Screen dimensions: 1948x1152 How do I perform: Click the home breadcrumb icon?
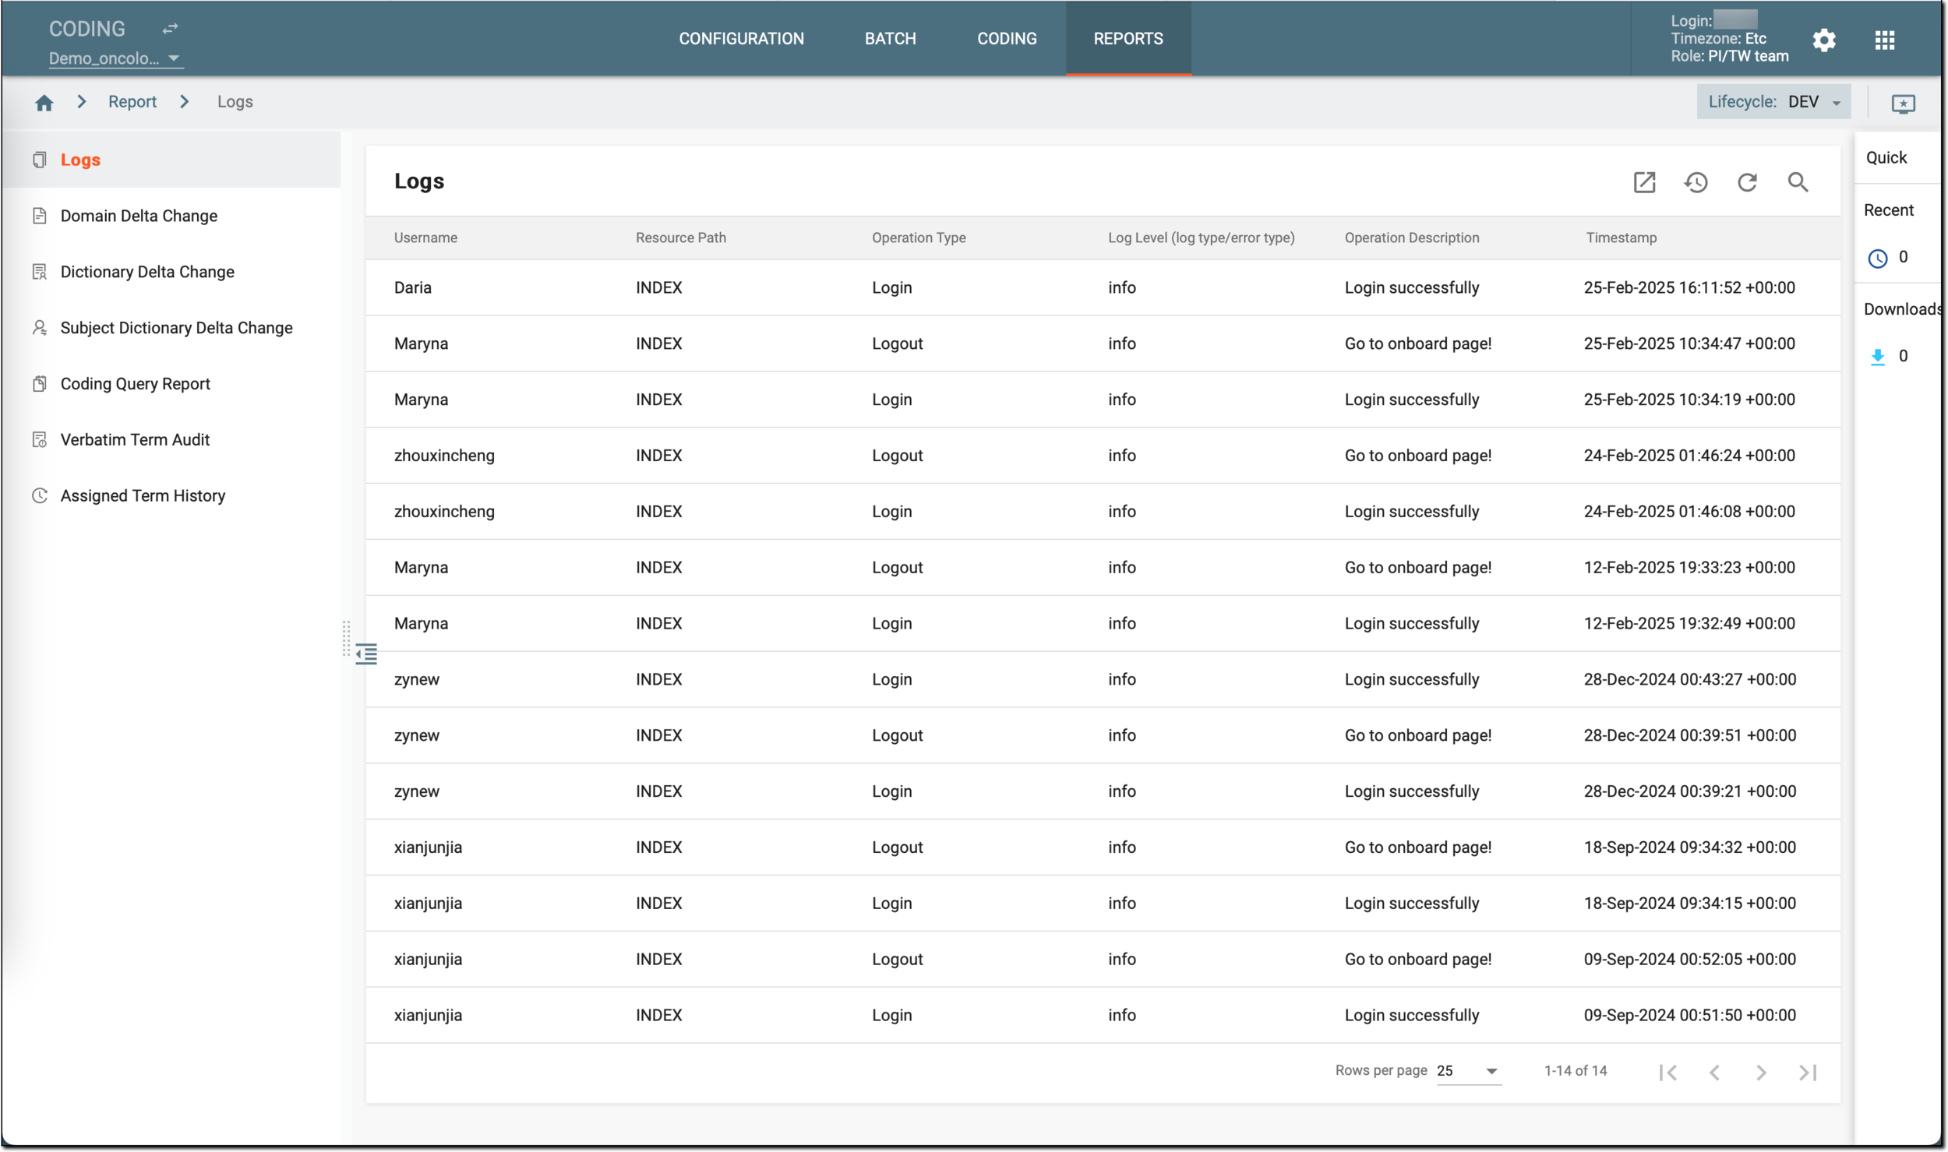(x=44, y=102)
